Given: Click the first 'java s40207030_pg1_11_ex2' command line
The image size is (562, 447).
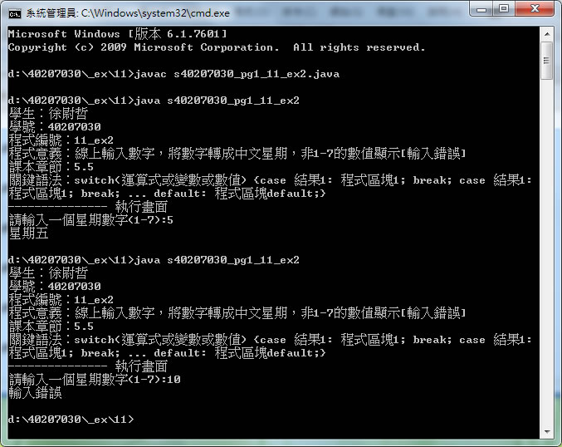Looking at the screenshot, I should click(154, 101).
